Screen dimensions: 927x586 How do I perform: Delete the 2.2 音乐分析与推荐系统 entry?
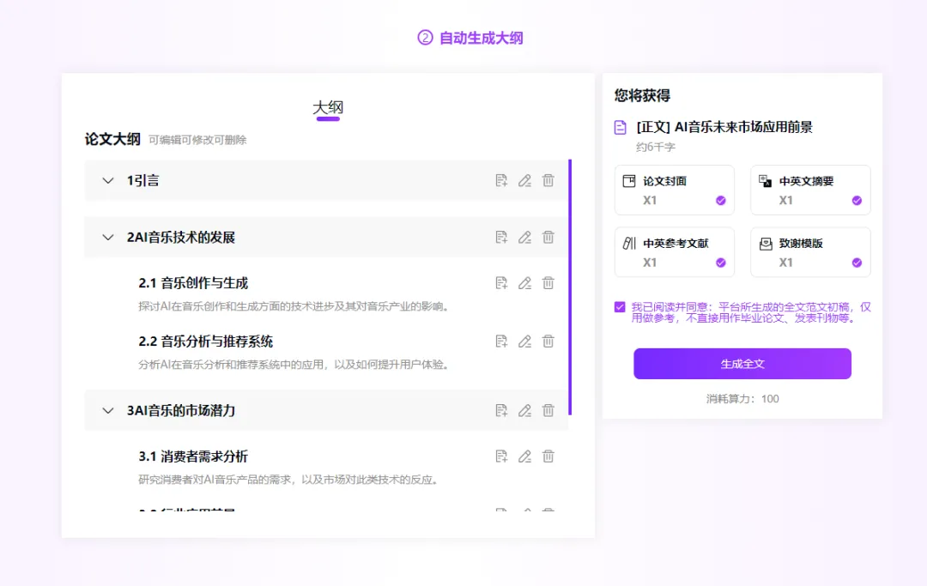point(548,341)
